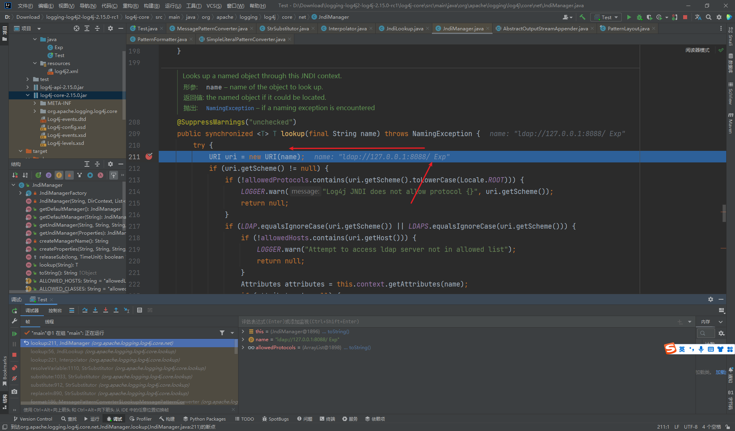Image resolution: width=735 pixels, height=431 pixels.
Task: Open the project view selector dropdown arrow
Action: pyautogui.click(x=39, y=29)
